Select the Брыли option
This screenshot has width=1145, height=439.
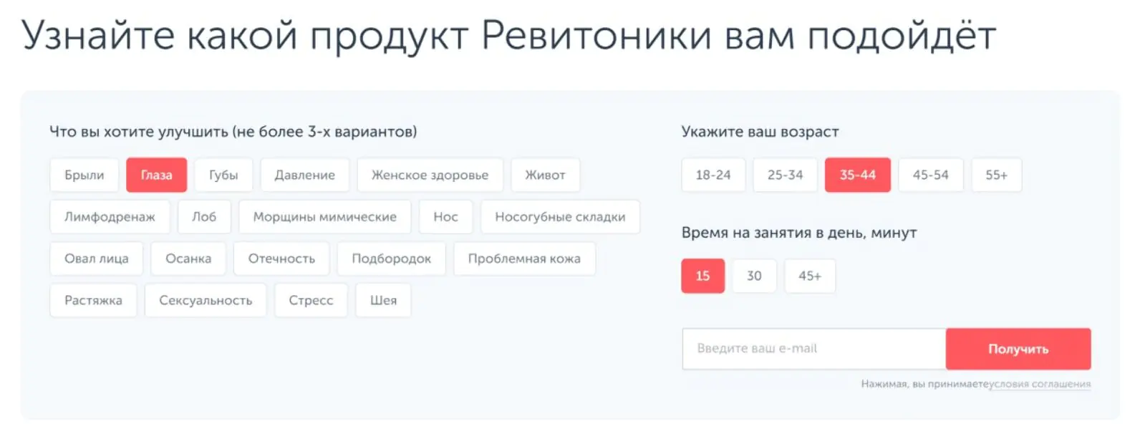click(84, 175)
